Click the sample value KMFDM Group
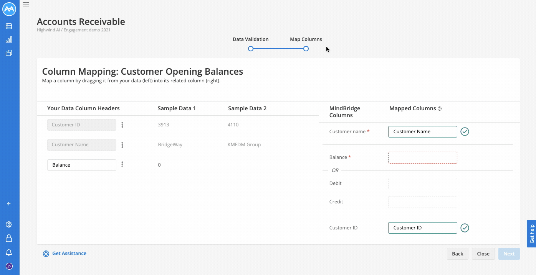536x275 pixels. click(x=244, y=145)
